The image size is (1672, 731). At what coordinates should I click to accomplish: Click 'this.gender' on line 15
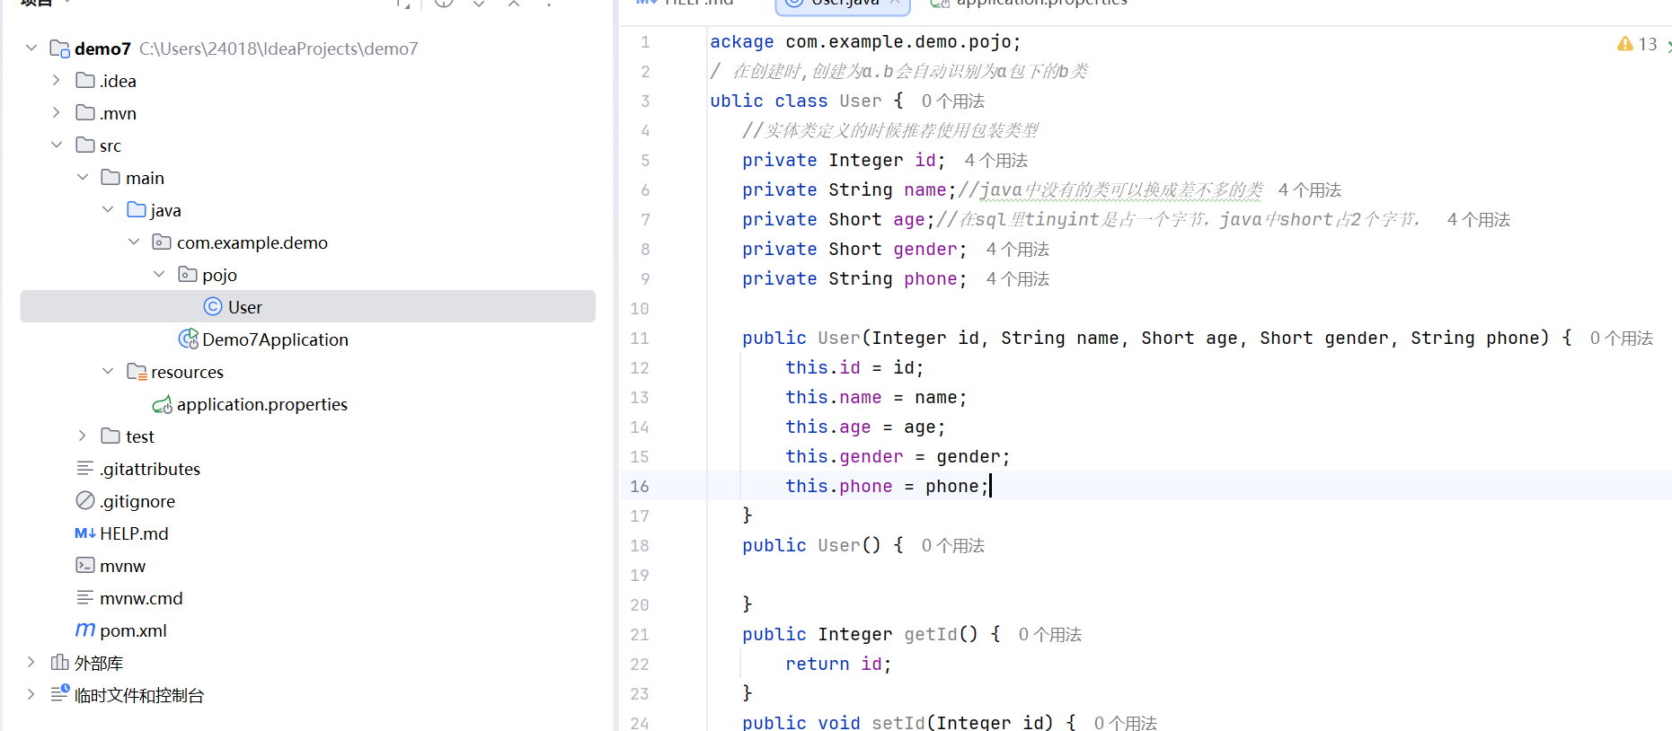point(845,456)
